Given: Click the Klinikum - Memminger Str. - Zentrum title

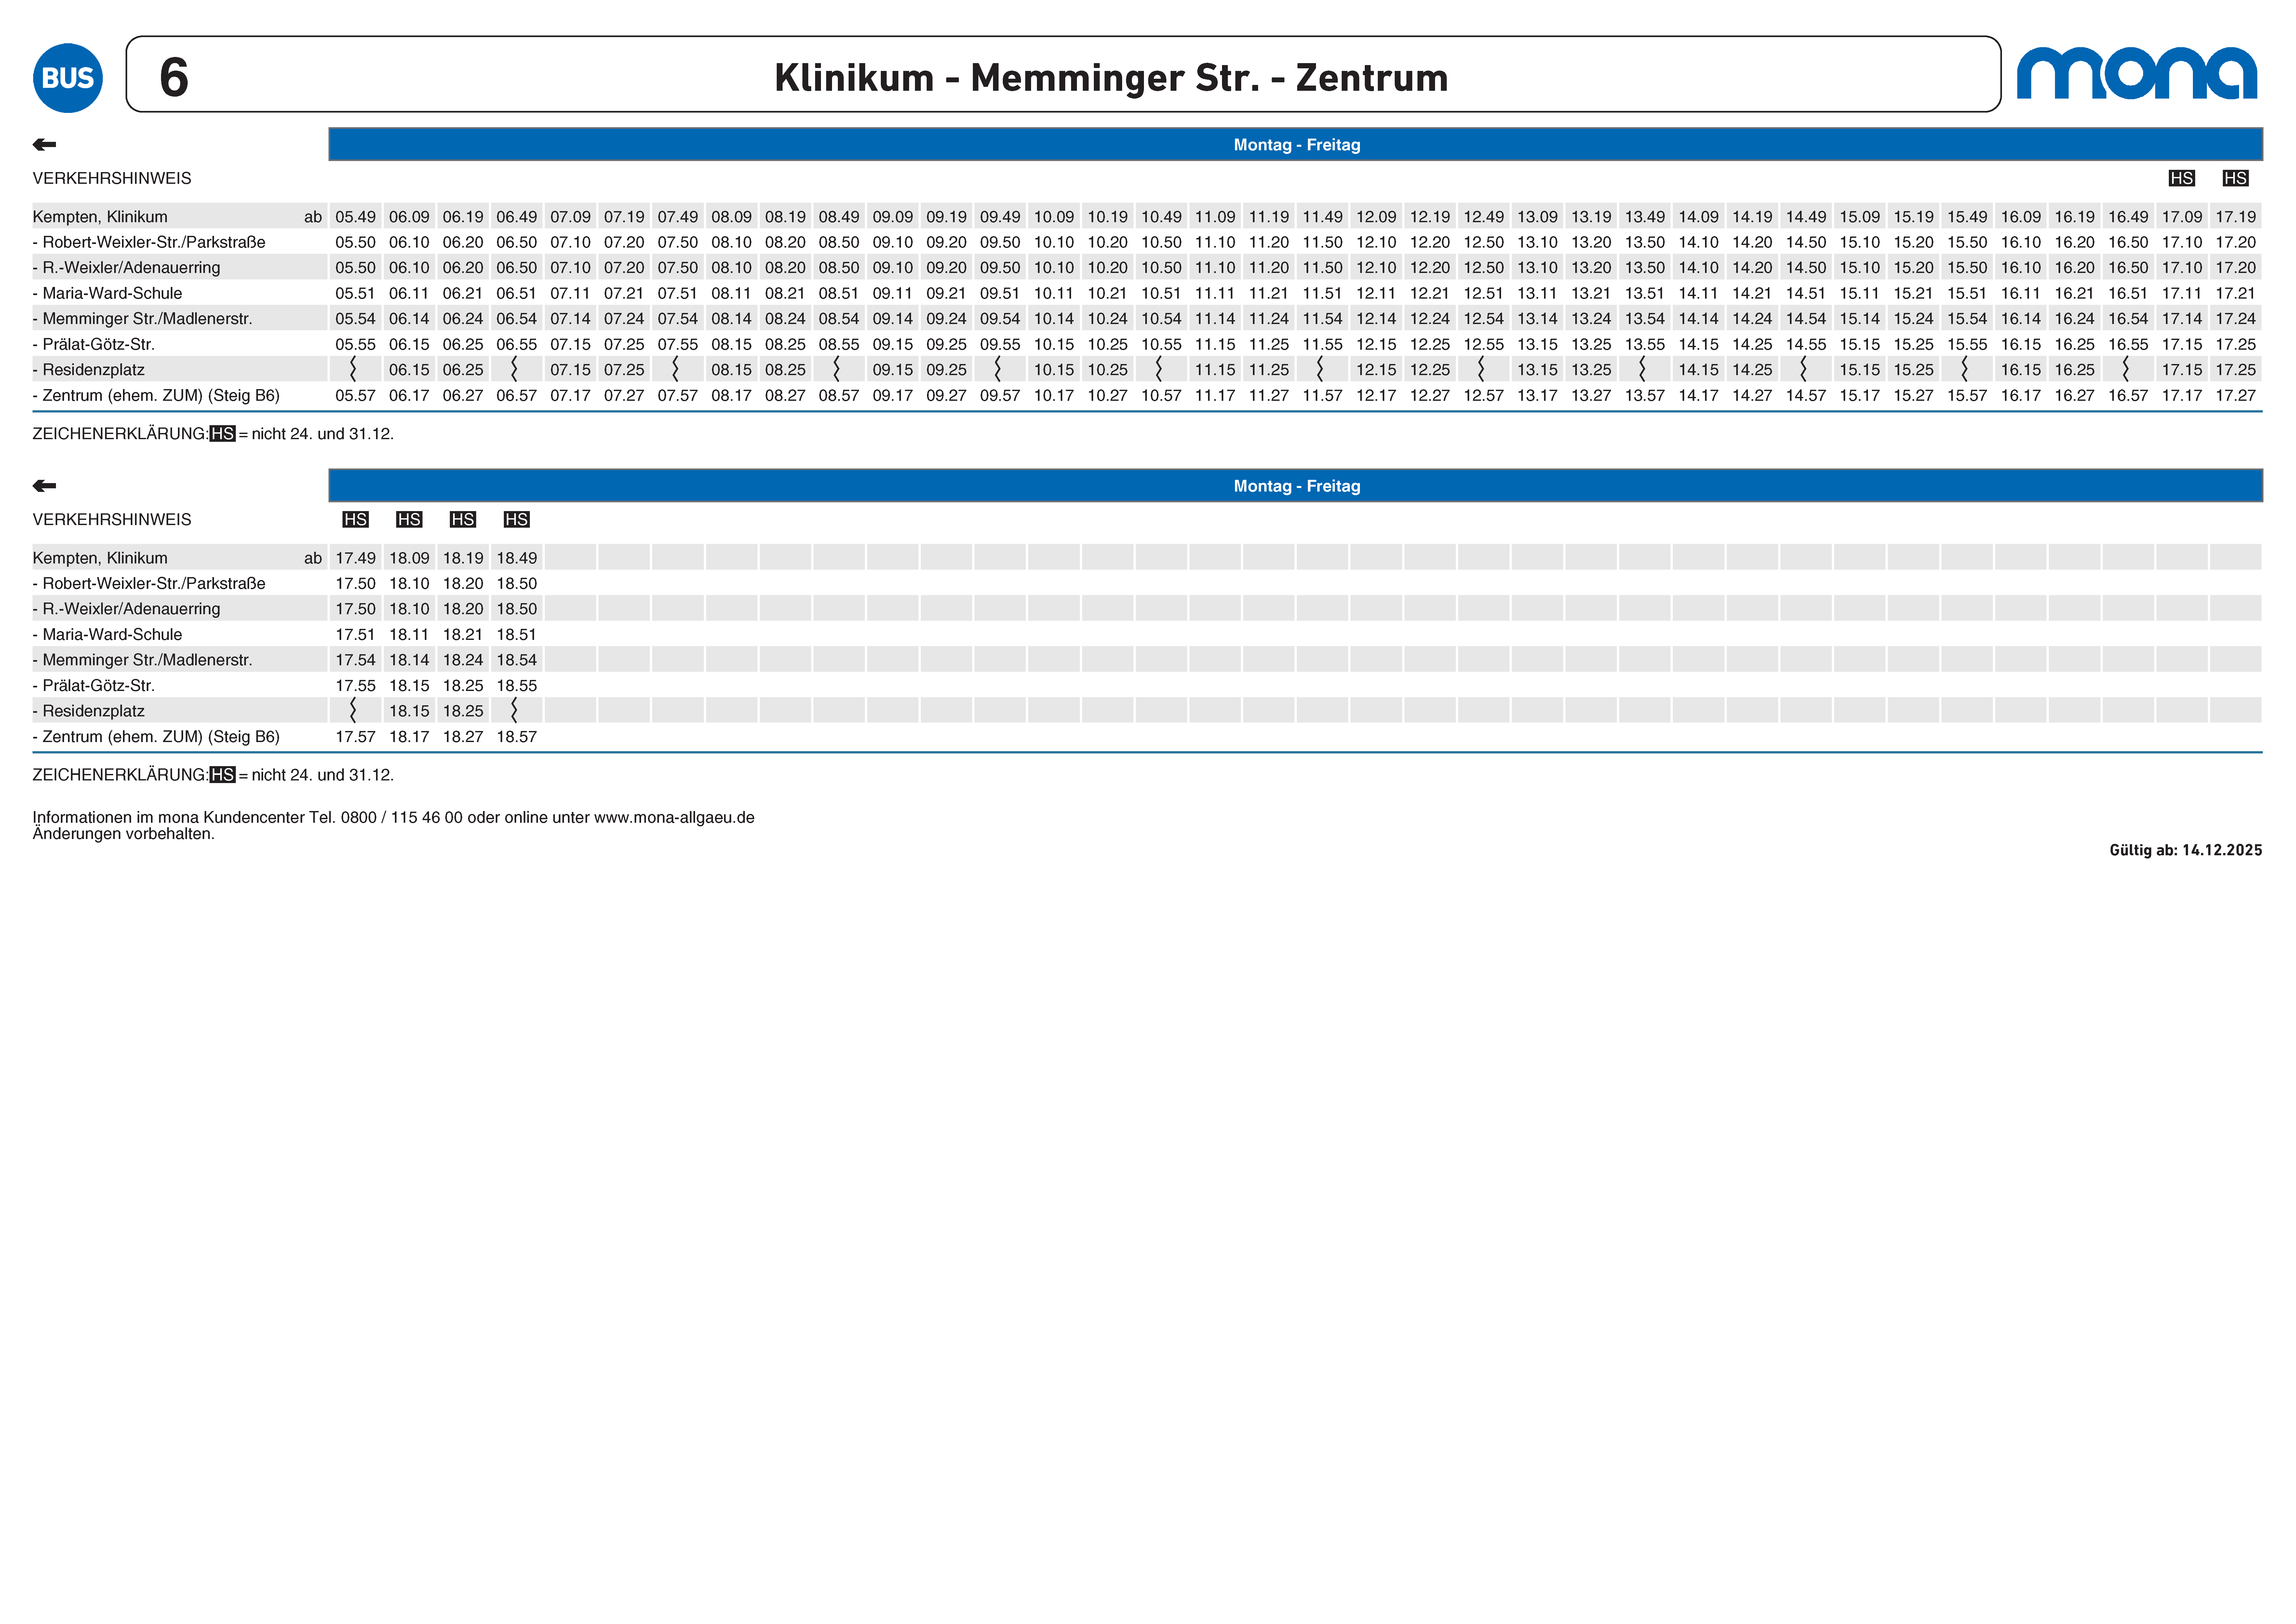Looking at the screenshot, I should (x=1111, y=78).
